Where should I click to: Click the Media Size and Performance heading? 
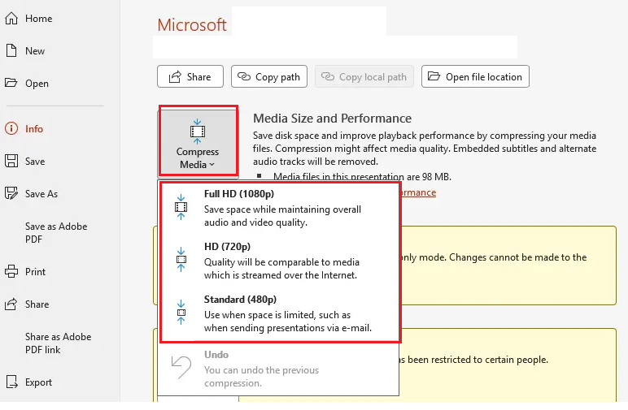[x=333, y=119]
